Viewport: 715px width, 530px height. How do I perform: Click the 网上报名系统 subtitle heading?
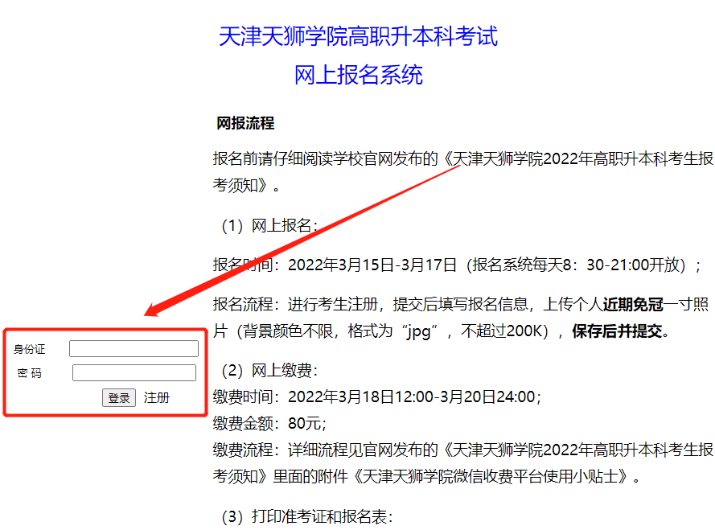(x=358, y=75)
